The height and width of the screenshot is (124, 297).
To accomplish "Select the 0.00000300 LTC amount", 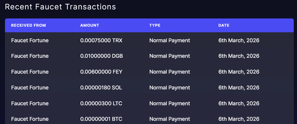I will pos(101,103).
